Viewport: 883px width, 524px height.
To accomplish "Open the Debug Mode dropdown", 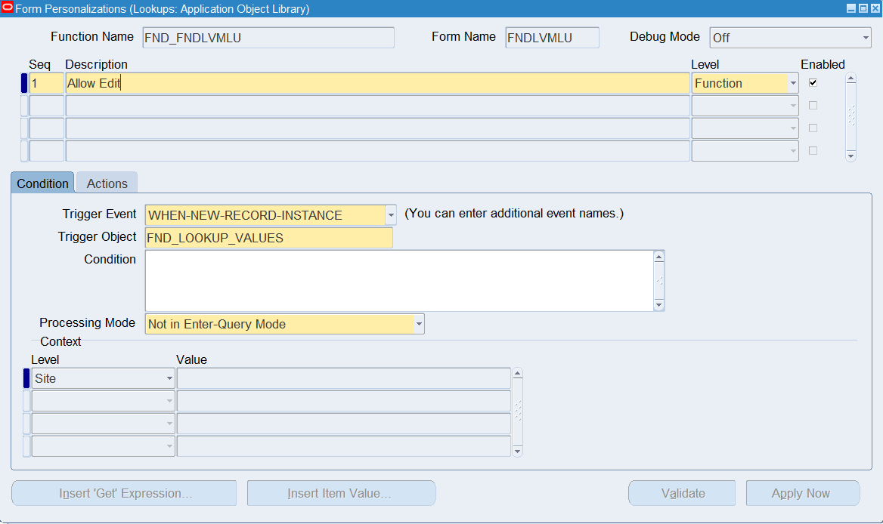I will pyautogui.click(x=866, y=37).
